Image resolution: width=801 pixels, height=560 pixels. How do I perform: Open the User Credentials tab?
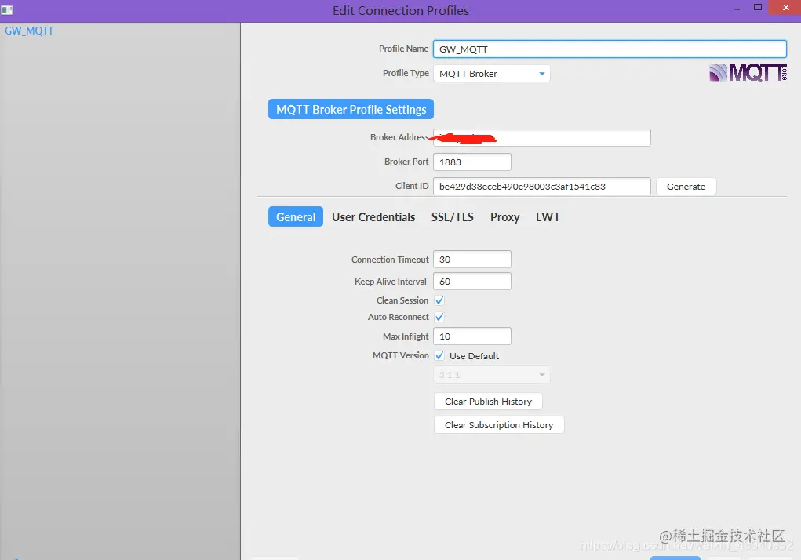tap(373, 217)
